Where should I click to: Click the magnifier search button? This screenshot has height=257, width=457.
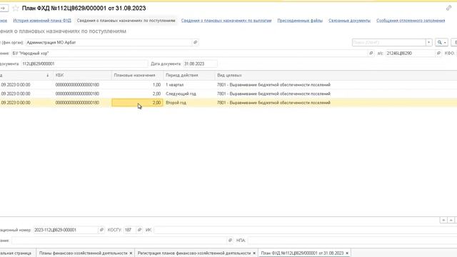(441, 43)
